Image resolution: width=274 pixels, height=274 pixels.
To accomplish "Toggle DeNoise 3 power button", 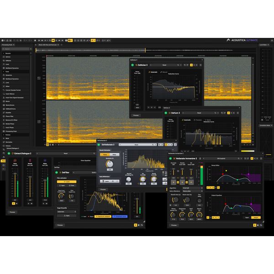I will [132, 65].
